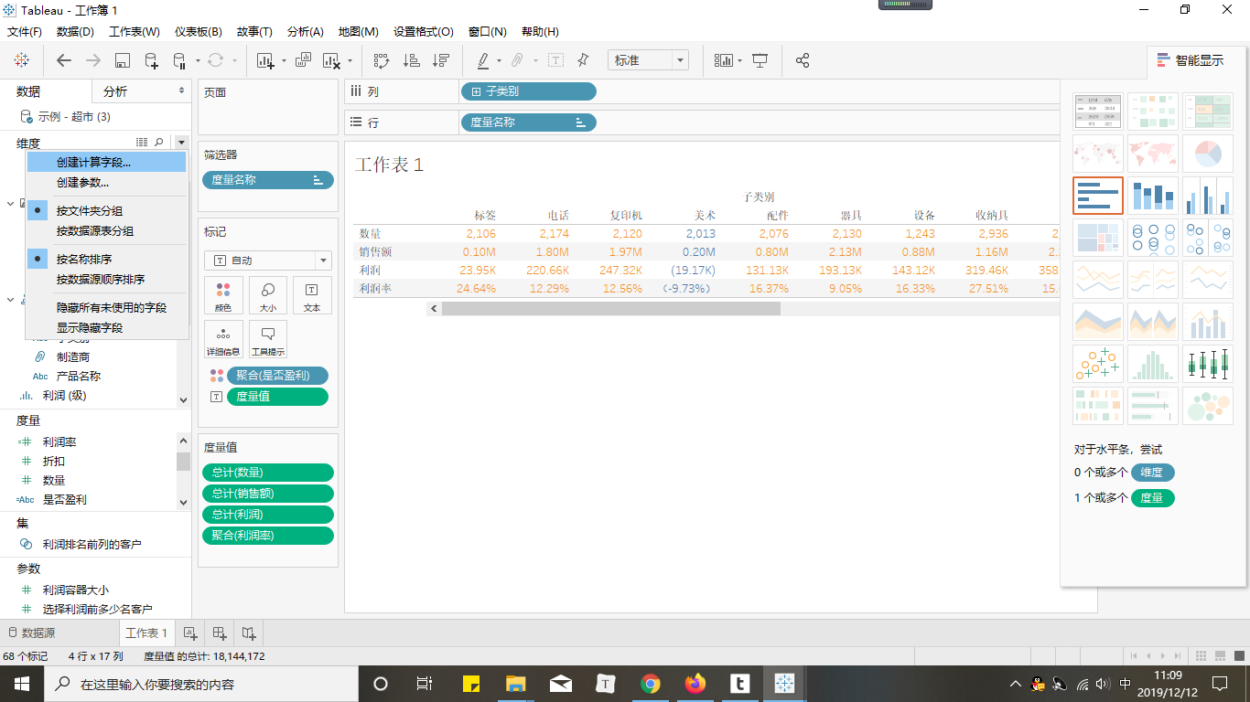Sort ascending from the toolbar
1250x702 pixels.
(412, 60)
